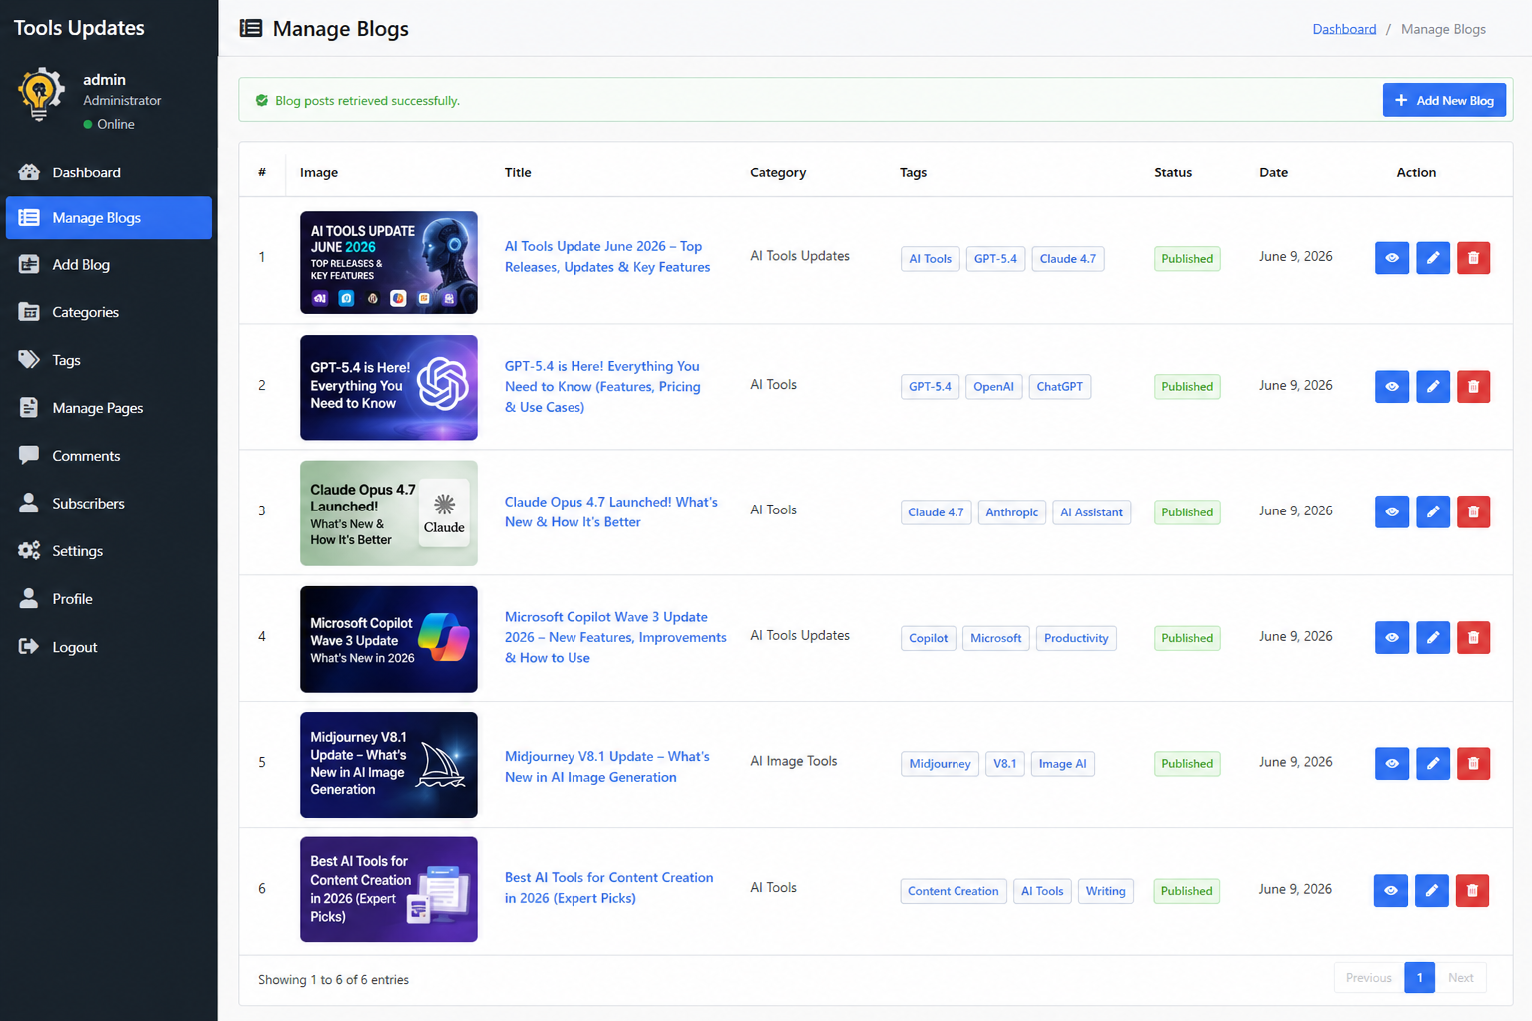The width and height of the screenshot is (1532, 1021).
Task: Delete the GPT-5.4 is Here post
Action: point(1473,386)
